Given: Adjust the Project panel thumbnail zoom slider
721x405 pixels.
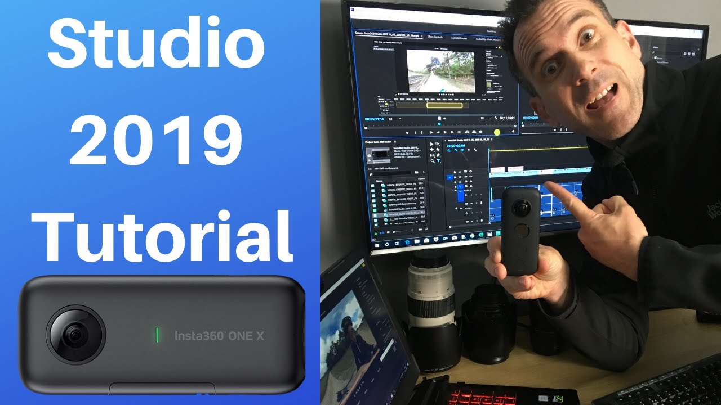Looking at the screenshot, I should click(x=400, y=232).
